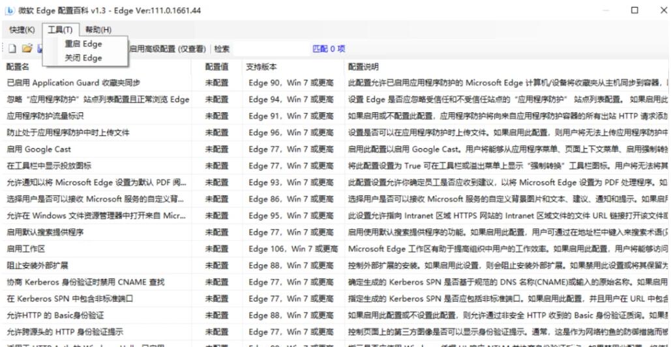
Task: Click Edge 96, Win 7 或更高 version cell
Action: point(291,132)
